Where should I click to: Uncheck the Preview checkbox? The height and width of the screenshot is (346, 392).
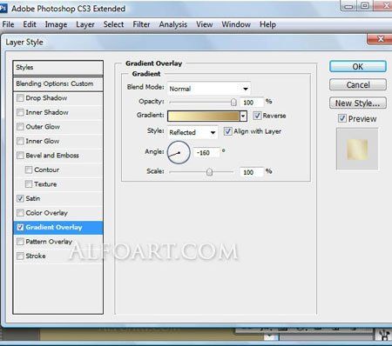point(342,118)
